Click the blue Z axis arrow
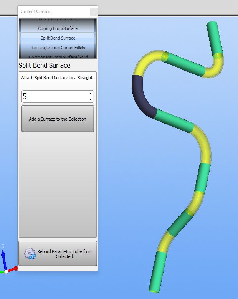This screenshot has height=299, width=238. click(3, 258)
